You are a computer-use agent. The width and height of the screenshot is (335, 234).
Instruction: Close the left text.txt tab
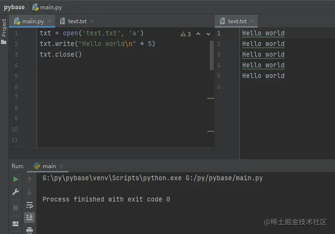pyautogui.click(x=92, y=21)
